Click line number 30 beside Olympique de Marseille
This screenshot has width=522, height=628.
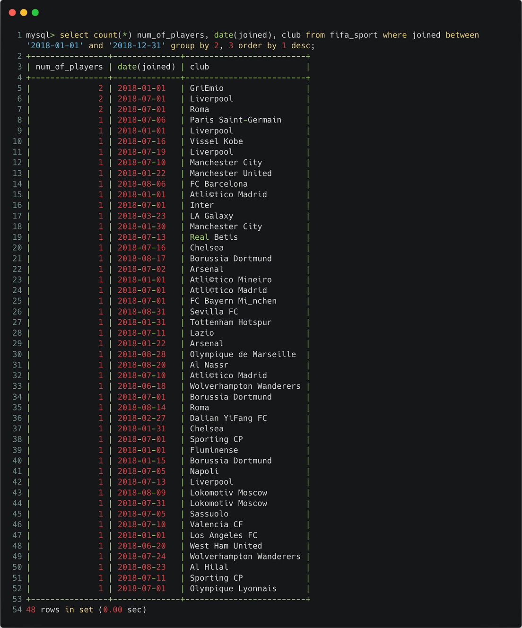click(17, 354)
